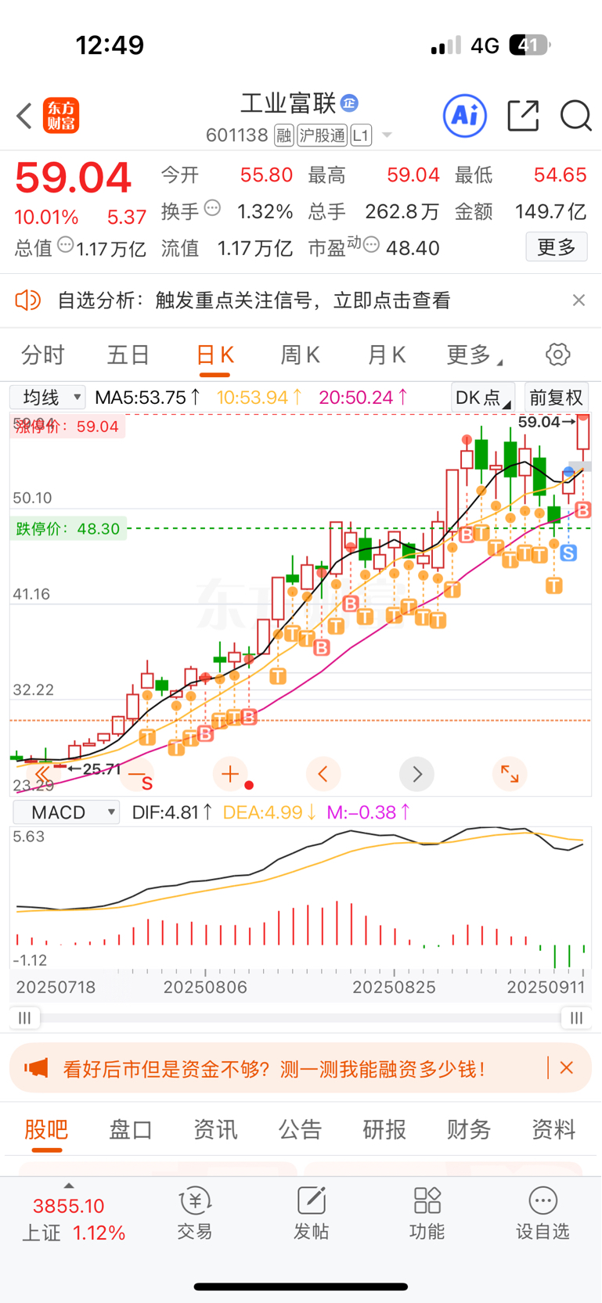
Task: Tap verified badge beside 工业富联
Action: pos(350,103)
